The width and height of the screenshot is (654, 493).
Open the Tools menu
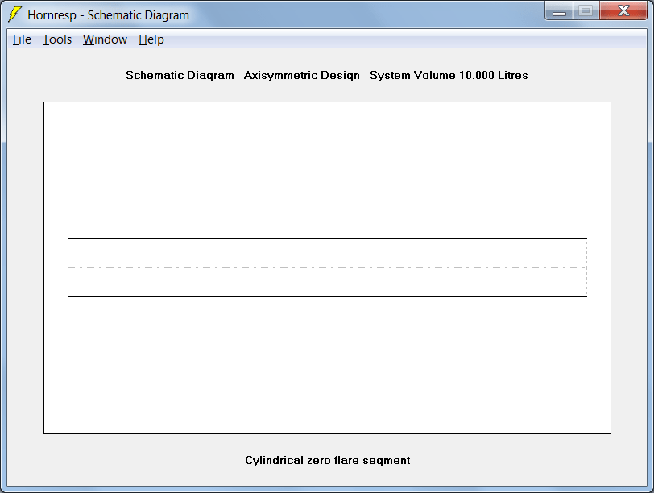(57, 39)
